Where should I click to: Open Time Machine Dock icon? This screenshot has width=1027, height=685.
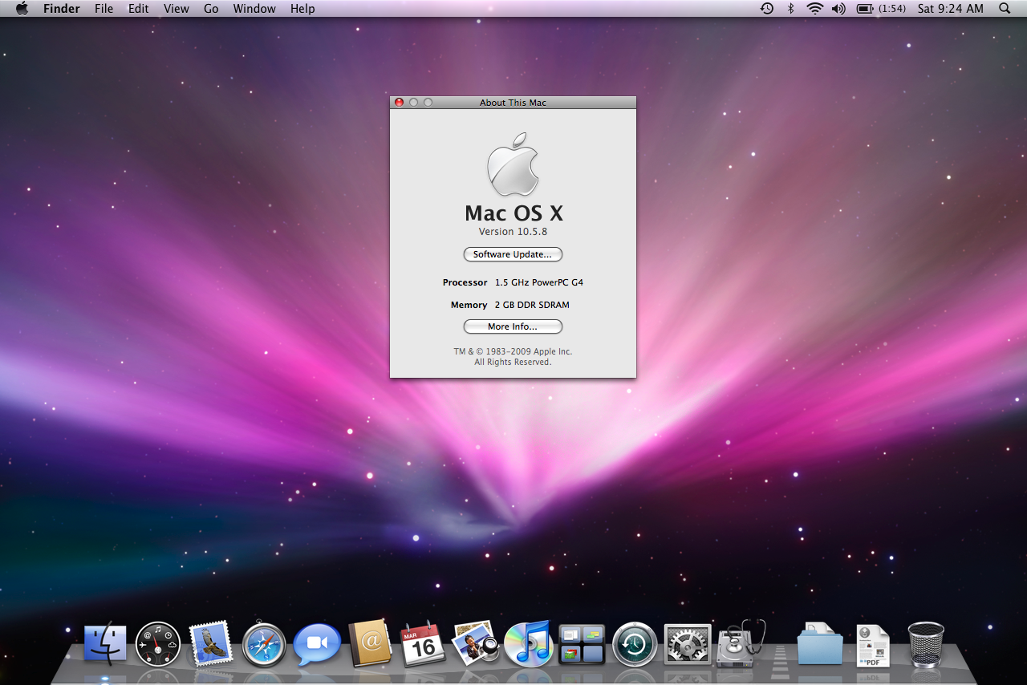coord(635,644)
